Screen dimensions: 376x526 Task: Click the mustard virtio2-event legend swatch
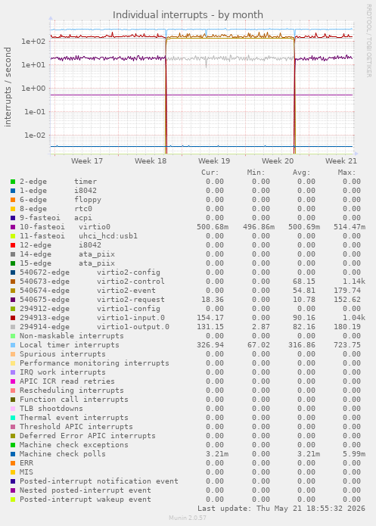click(13, 291)
